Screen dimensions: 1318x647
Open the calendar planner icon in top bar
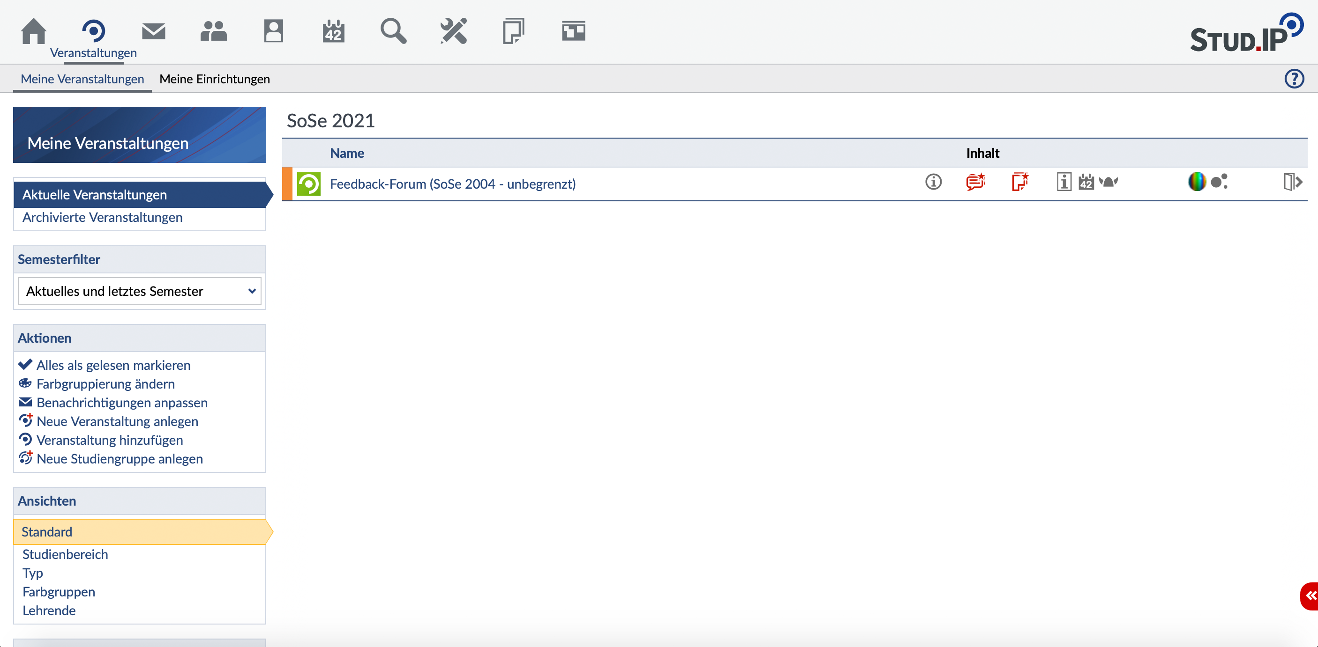[x=333, y=32]
